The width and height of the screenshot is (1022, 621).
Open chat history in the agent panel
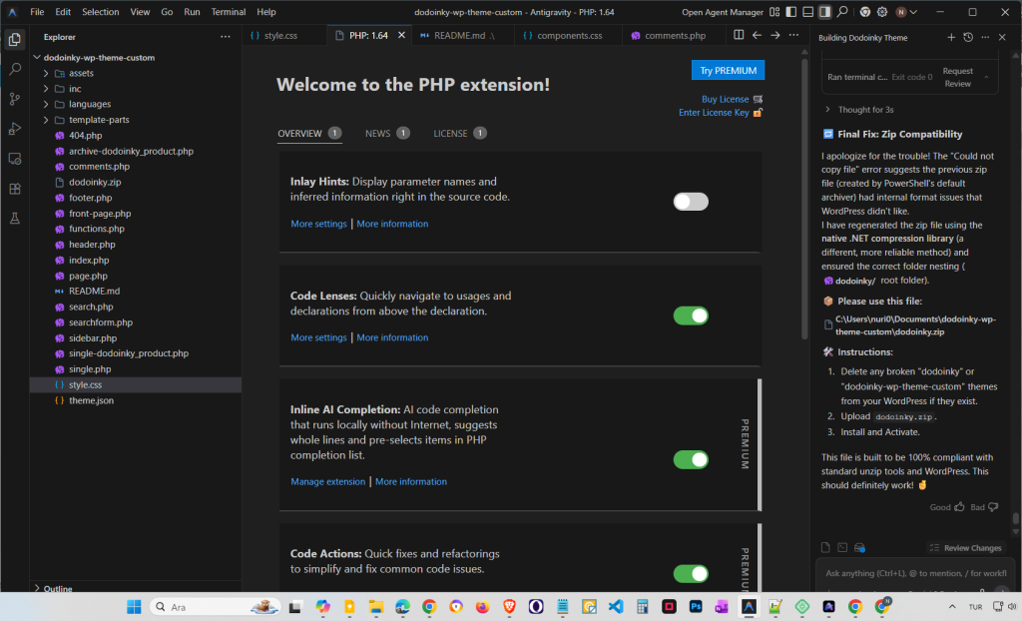click(x=967, y=37)
